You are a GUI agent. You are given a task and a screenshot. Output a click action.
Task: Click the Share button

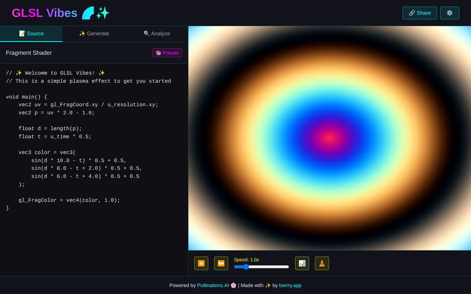[419, 13]
